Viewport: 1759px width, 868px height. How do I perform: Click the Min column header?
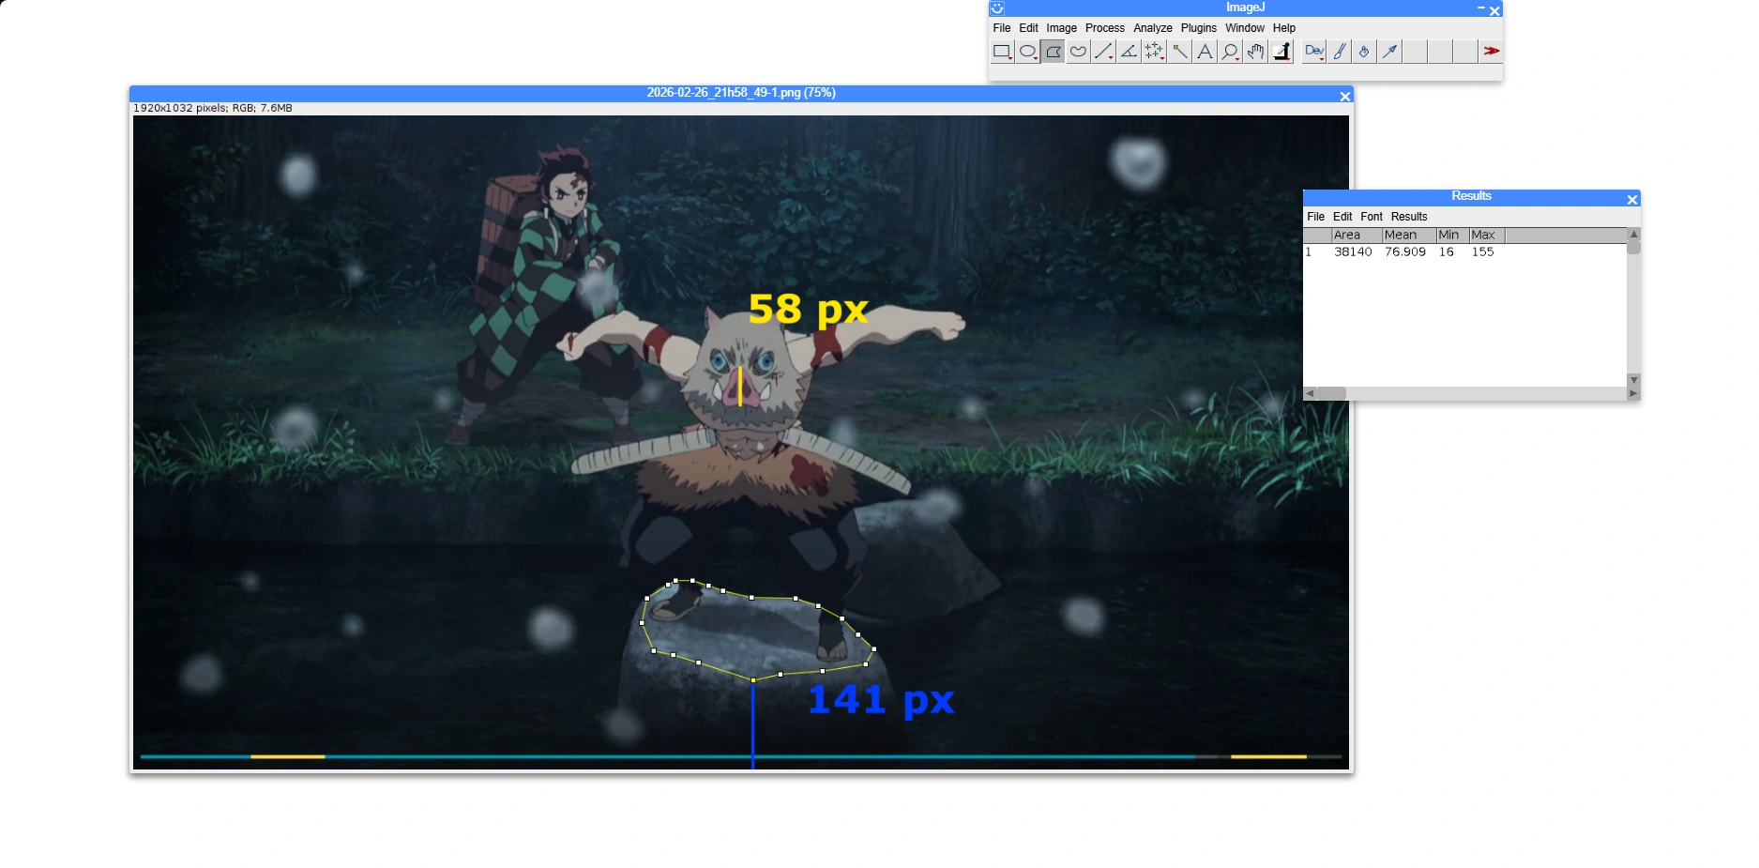(1453, 236)
